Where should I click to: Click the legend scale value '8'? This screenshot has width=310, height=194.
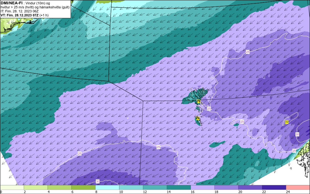96,192
